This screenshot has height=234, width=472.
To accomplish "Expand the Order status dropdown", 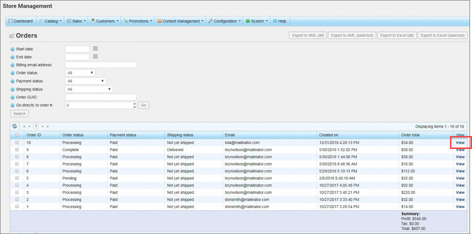I will coord(80,73).
